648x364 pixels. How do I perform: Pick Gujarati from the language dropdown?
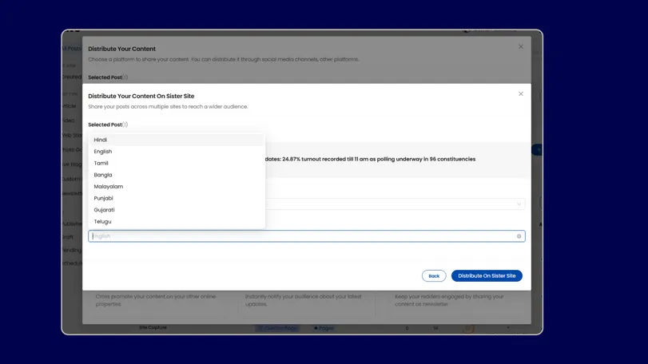point(177,210)
